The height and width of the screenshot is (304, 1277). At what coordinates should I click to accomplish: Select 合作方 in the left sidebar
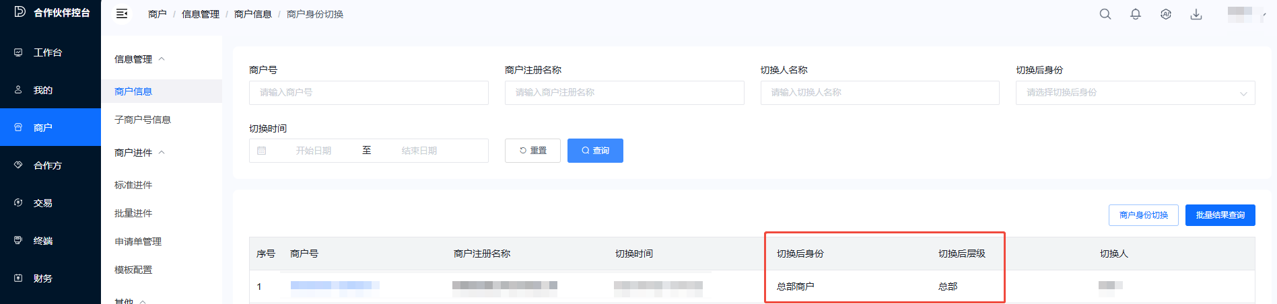47,165
